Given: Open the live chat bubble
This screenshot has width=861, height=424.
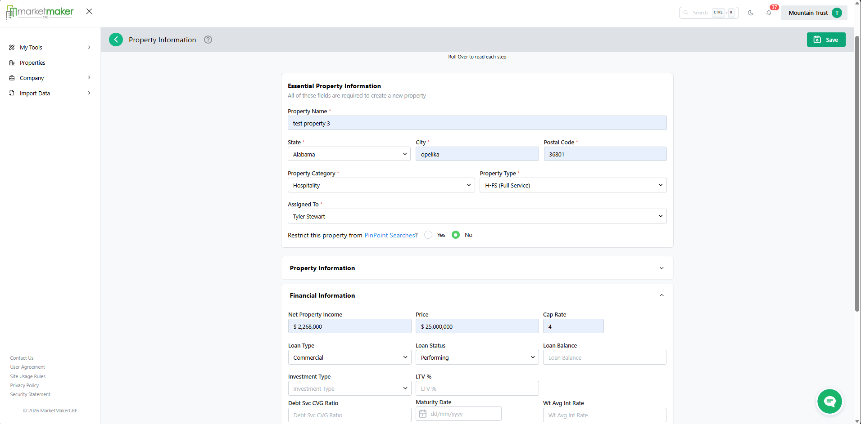Looking at the screenshot, I should click(829, 401).
